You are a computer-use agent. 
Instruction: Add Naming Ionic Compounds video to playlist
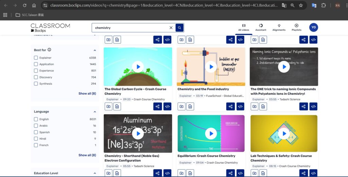pyautogui.click(x=255, y=107)
